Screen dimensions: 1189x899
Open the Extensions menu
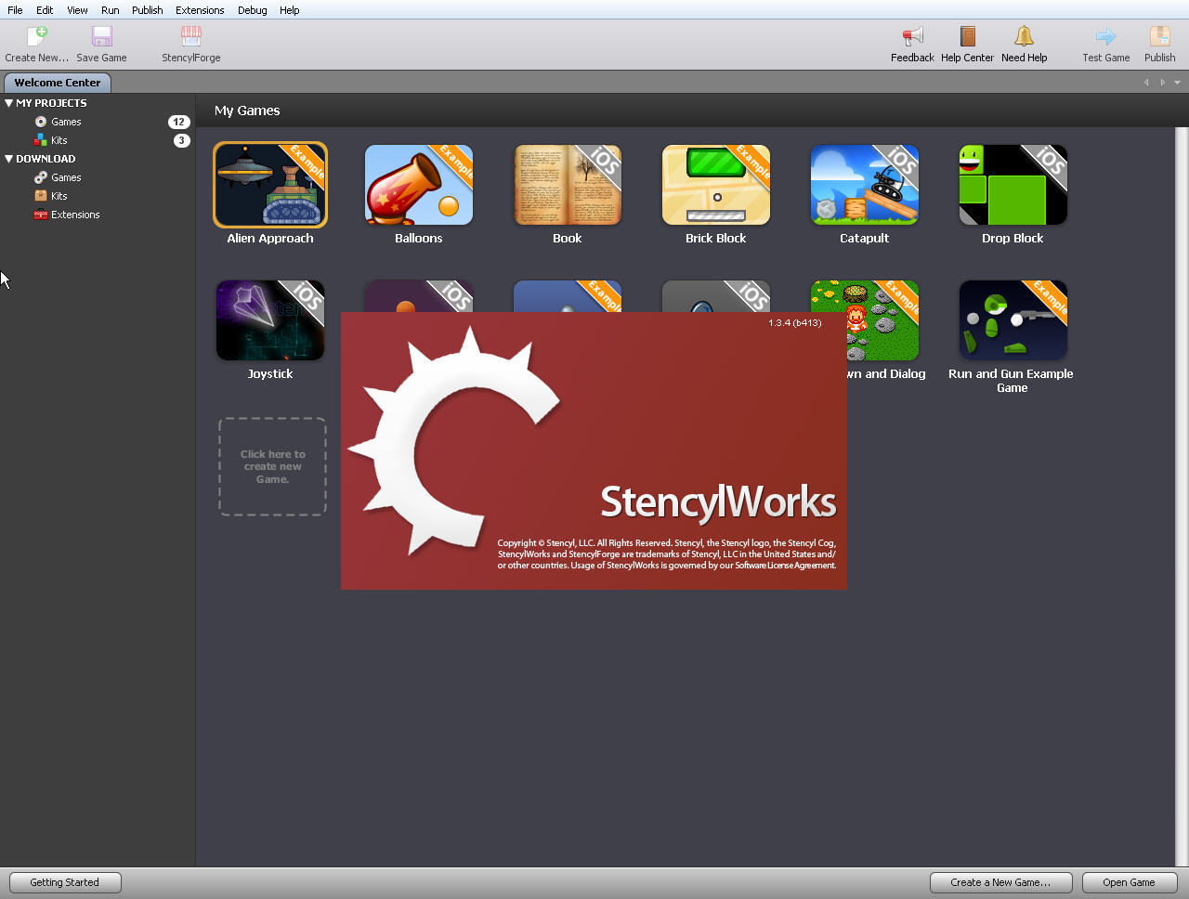click(200, 10)
